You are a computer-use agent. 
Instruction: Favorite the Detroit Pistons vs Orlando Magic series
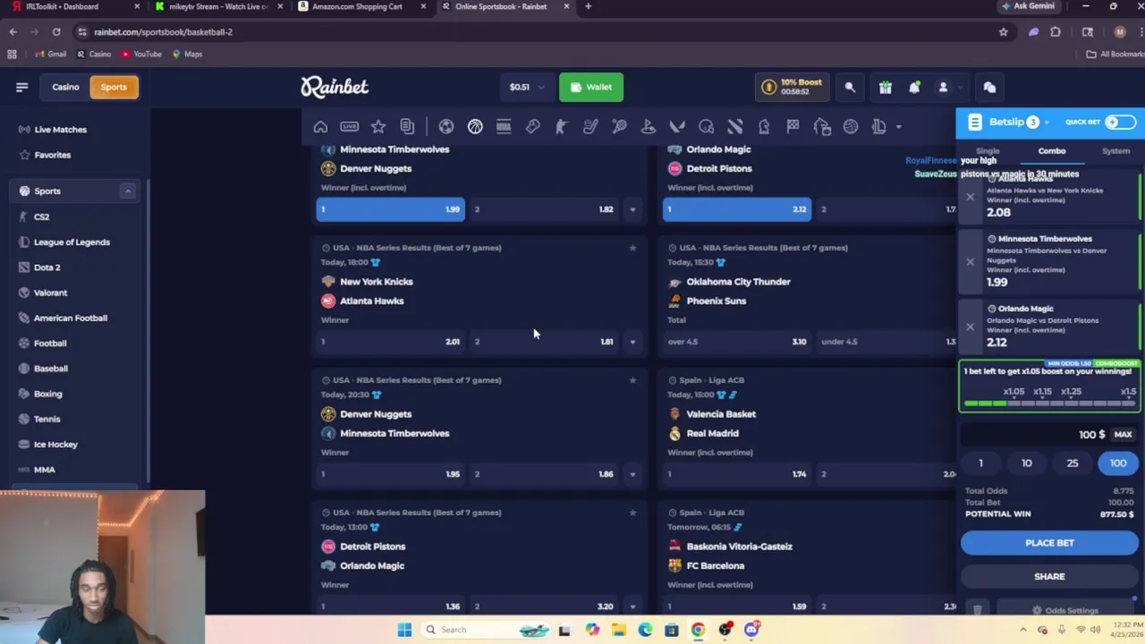click(x=632, y=513)
